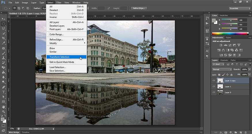Click the foreground color swatch in Color panel

click(x=214, y=20)
